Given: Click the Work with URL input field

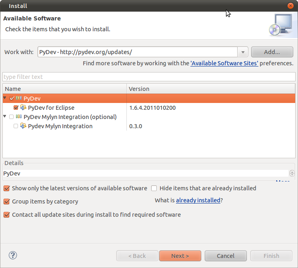Looking at the screenshot, I should (x=138, y=52).
